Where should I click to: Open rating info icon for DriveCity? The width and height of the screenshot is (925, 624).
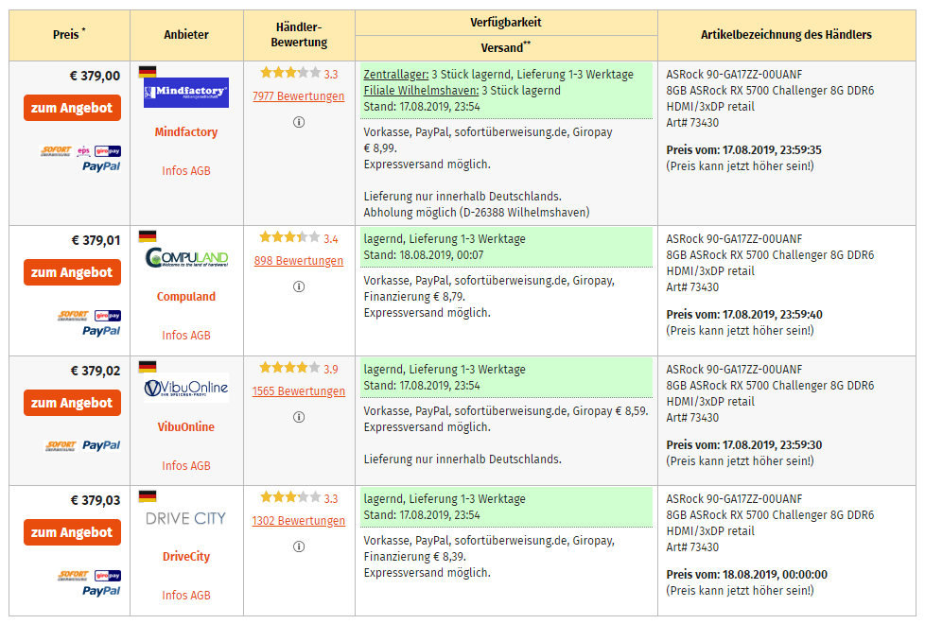(x=299, y=546)
